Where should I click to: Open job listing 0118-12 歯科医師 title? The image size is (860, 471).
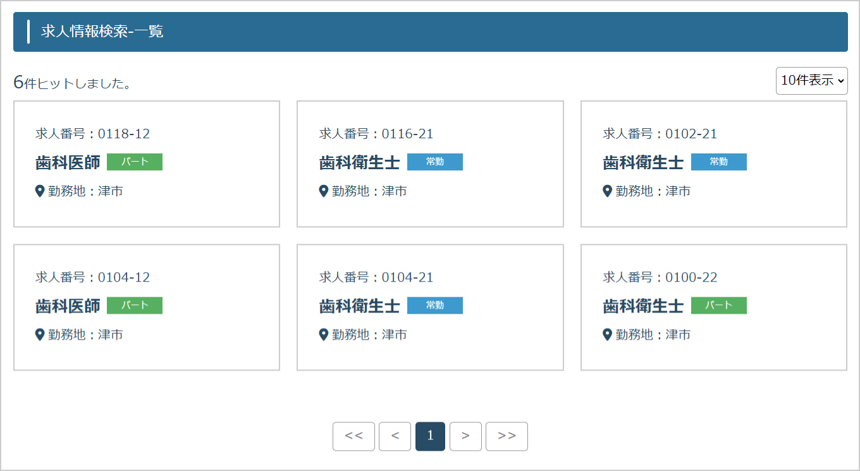pos(68,162)
